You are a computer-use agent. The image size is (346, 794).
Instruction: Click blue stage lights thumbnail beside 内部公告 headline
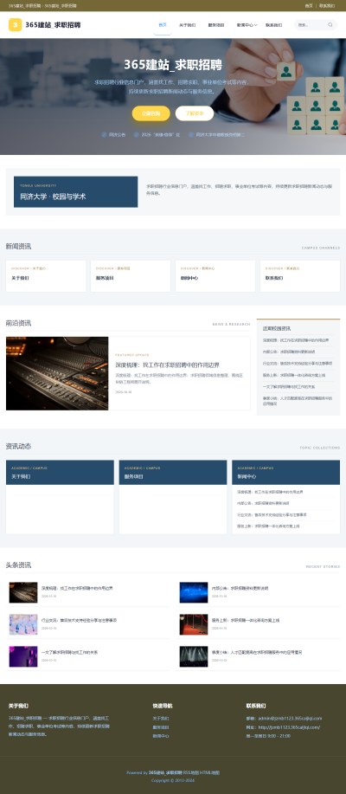pos(194,592)
